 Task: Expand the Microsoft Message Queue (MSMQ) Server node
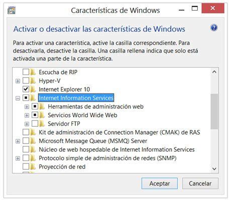coord(18,141)
